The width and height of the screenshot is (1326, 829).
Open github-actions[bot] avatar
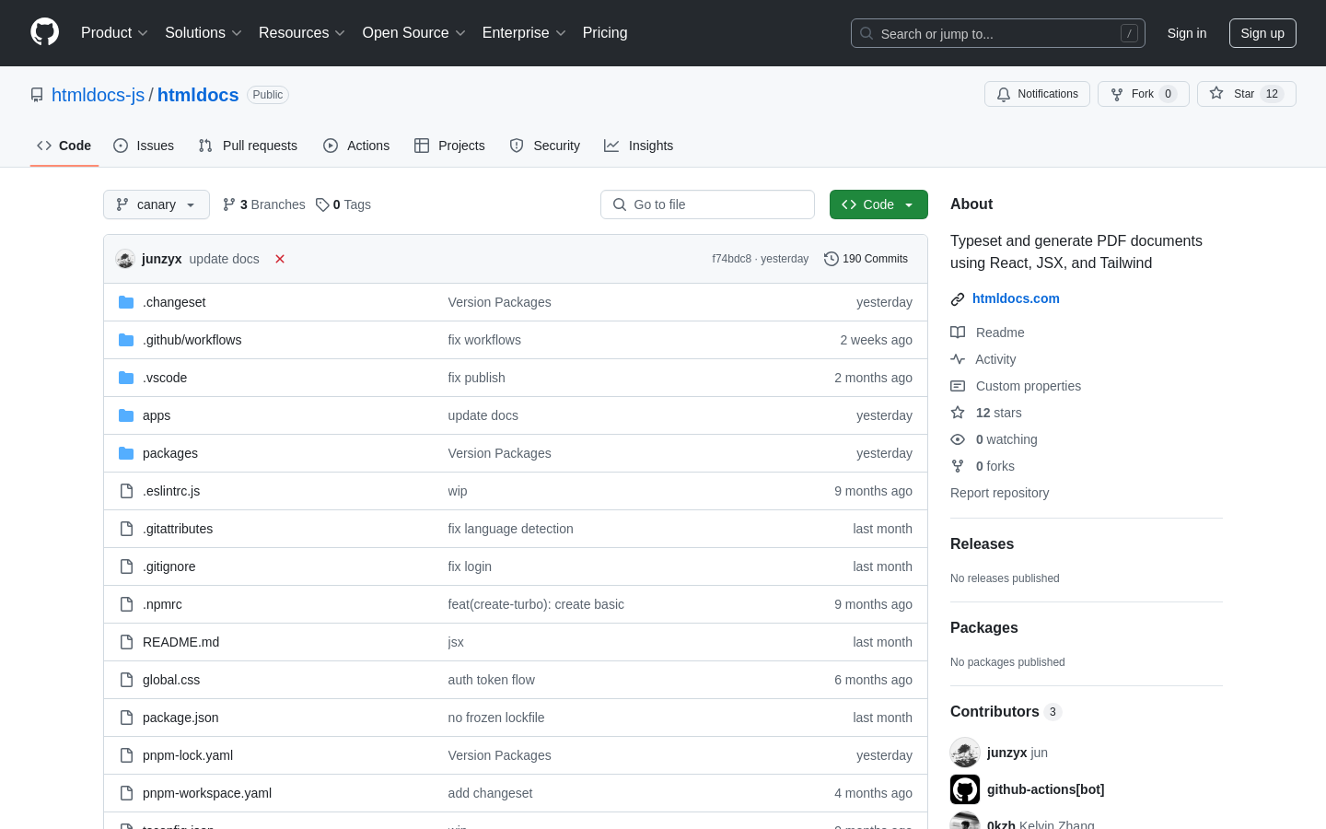pos(965,789)
